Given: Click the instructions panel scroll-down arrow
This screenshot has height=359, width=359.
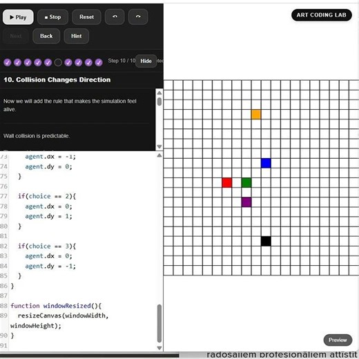Looking at the screenshot, I should pos(159,146).
